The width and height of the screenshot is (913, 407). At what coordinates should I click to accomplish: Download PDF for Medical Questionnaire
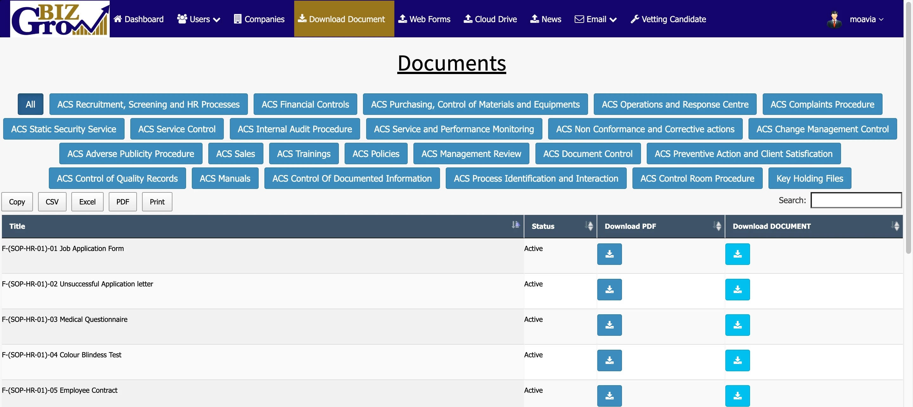pos(609,325)
